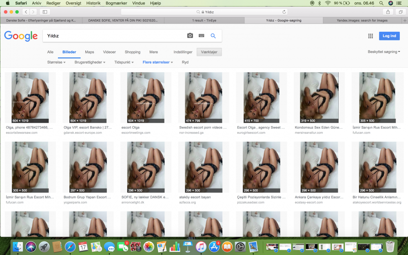Open Launchpad from the Dock
Viewport: 408px width, 255px height.
pos(44,247)
